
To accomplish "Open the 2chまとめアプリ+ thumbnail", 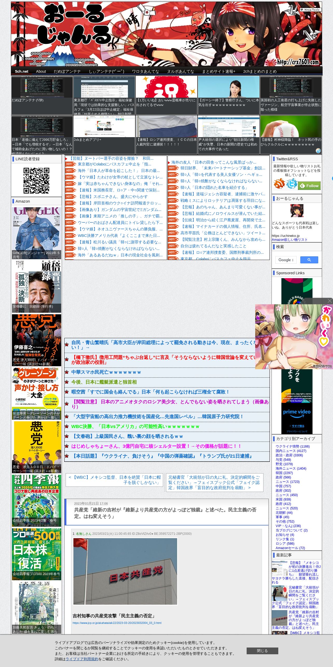I will click(104, 135).
